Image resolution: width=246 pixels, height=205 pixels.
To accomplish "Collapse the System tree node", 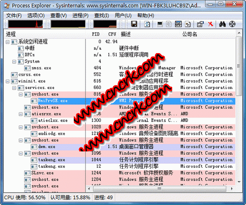I will point(14,61).
